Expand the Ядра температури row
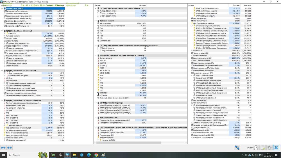This screenshot has height=158, width=281. 5,73
